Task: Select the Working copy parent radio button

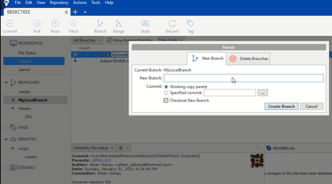Action: (x=166, y=87)
